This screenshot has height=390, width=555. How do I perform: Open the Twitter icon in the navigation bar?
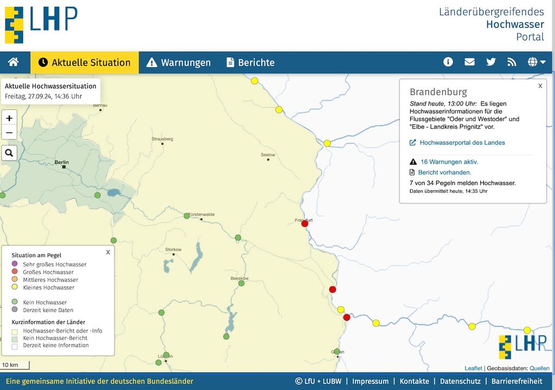[491, 62]
